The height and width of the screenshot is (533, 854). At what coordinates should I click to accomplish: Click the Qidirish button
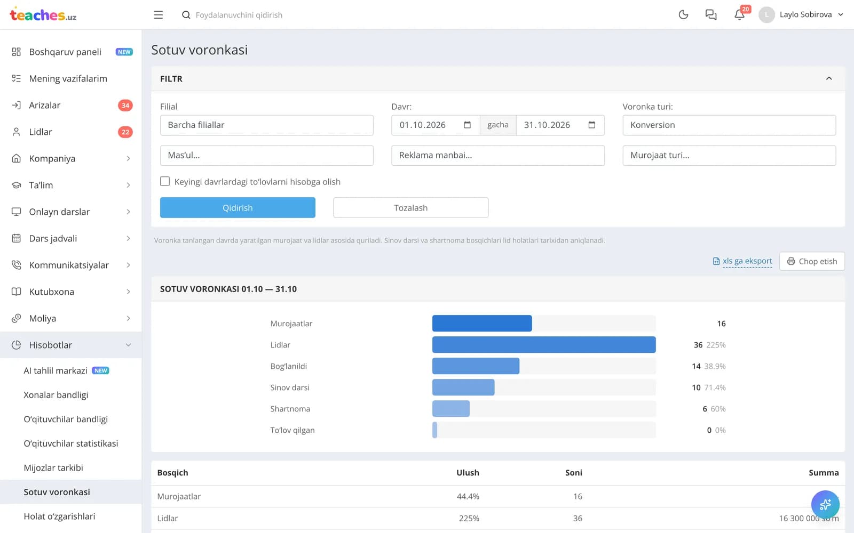238,208
